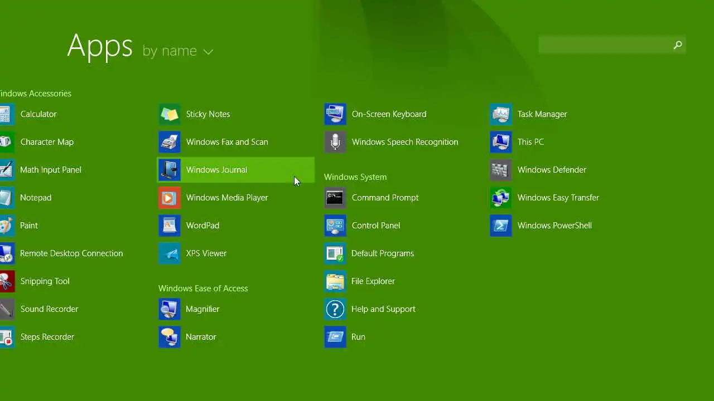Select the Windows System group header
This screenshot has width=714, height=401.
(x=355, y=177)
